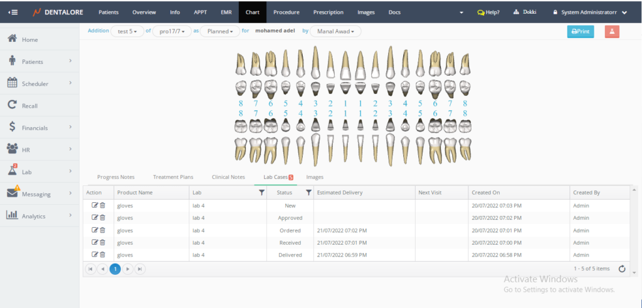
Task: Open the test 5 dropdown
Action: pyautogui.click(x=127, y=31)
